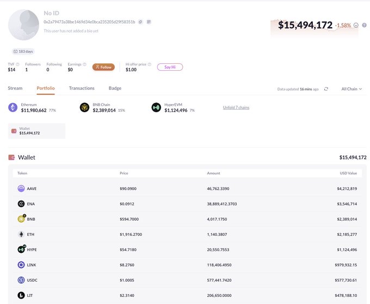
Task: Unfold 7 chains link
Action: 236,107
